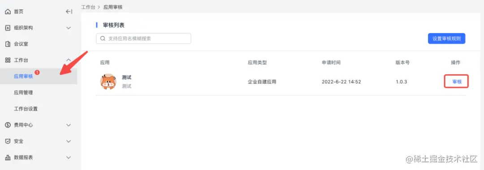Click the 安全 sidebar label
This screenshot has height=170, width=484.
coord(18,141)
